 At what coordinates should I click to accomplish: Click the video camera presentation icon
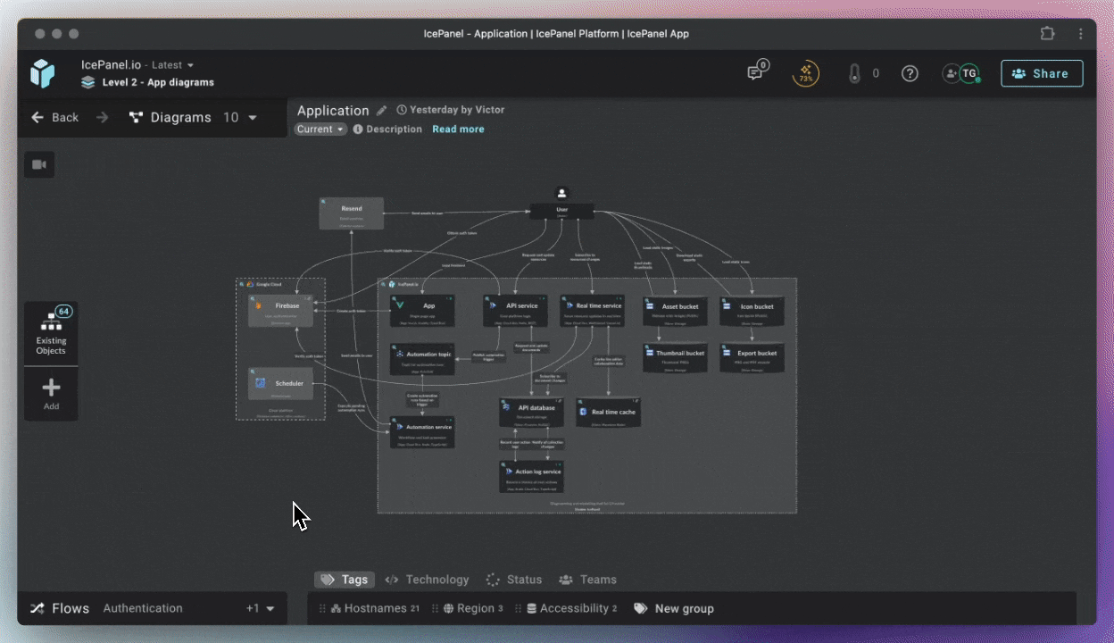pos(39,165)
